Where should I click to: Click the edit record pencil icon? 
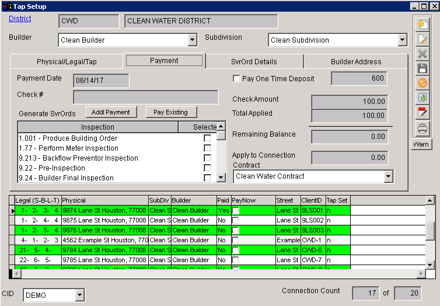[422, 39]
